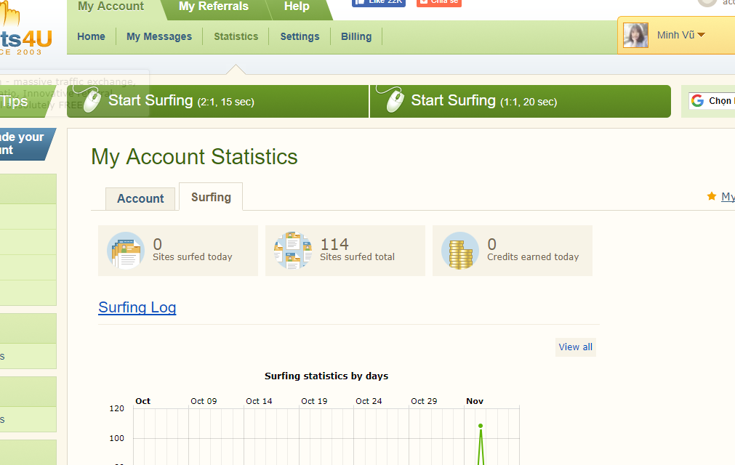Click the 114 Sites surfed total value
735x465 pixels.
coord(334,244)
